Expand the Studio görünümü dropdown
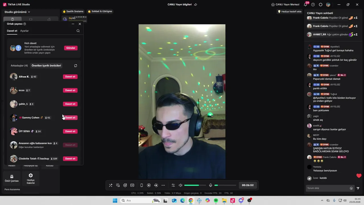Image resolution: width=364 pixels, height=205 pixels. click(x=17, y=12)
